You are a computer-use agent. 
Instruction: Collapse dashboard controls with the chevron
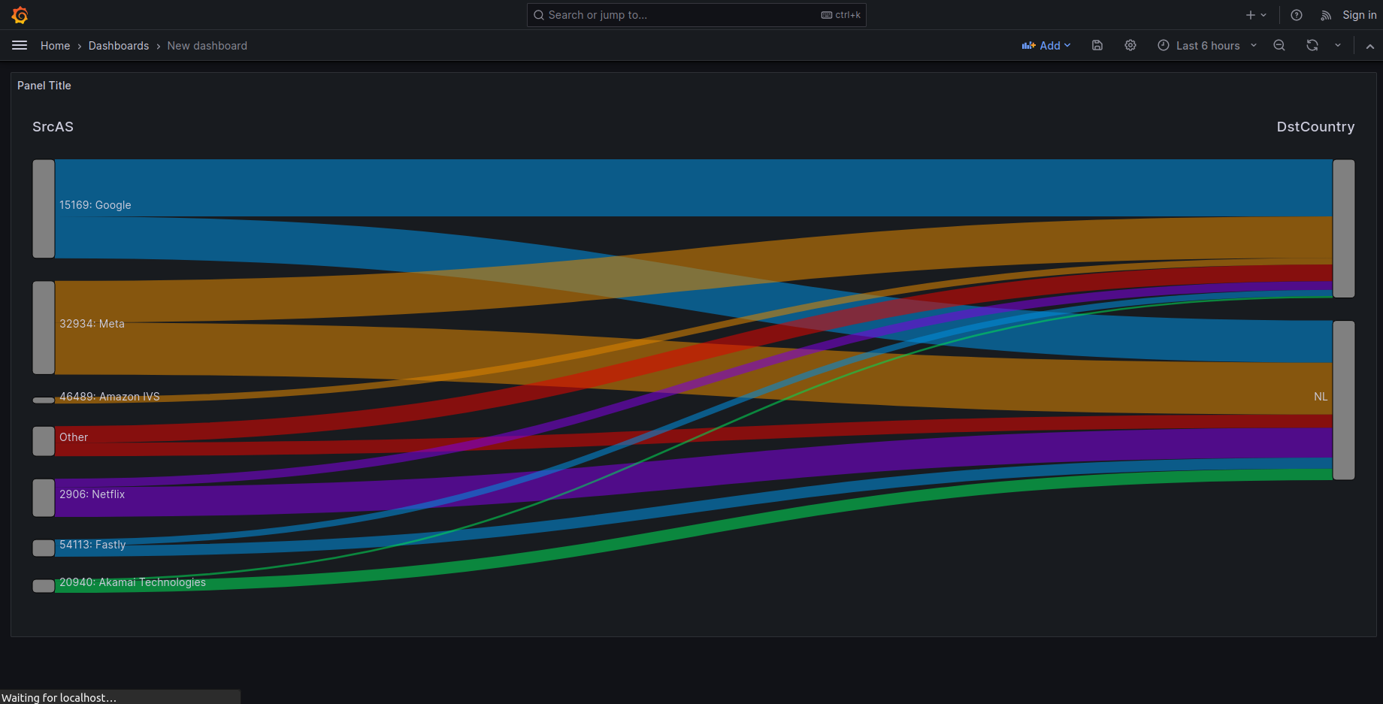tap(1369, 45)
